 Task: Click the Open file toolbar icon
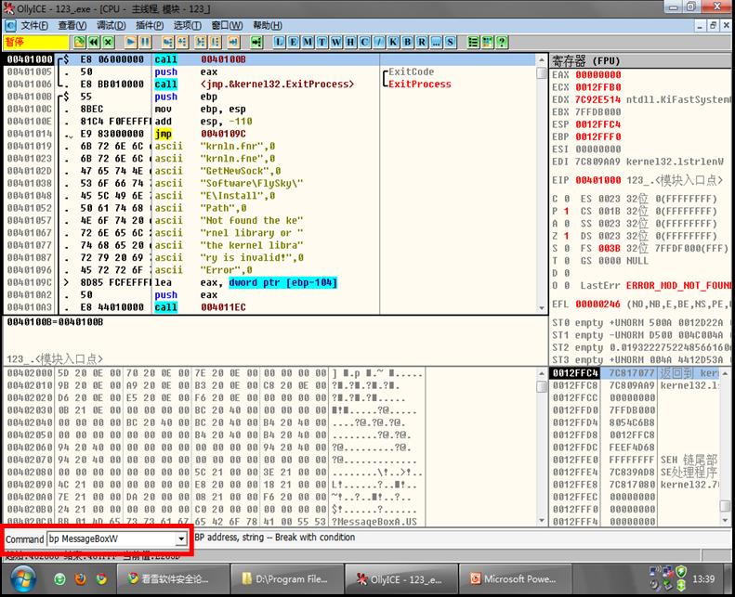(x=80, y=42)
